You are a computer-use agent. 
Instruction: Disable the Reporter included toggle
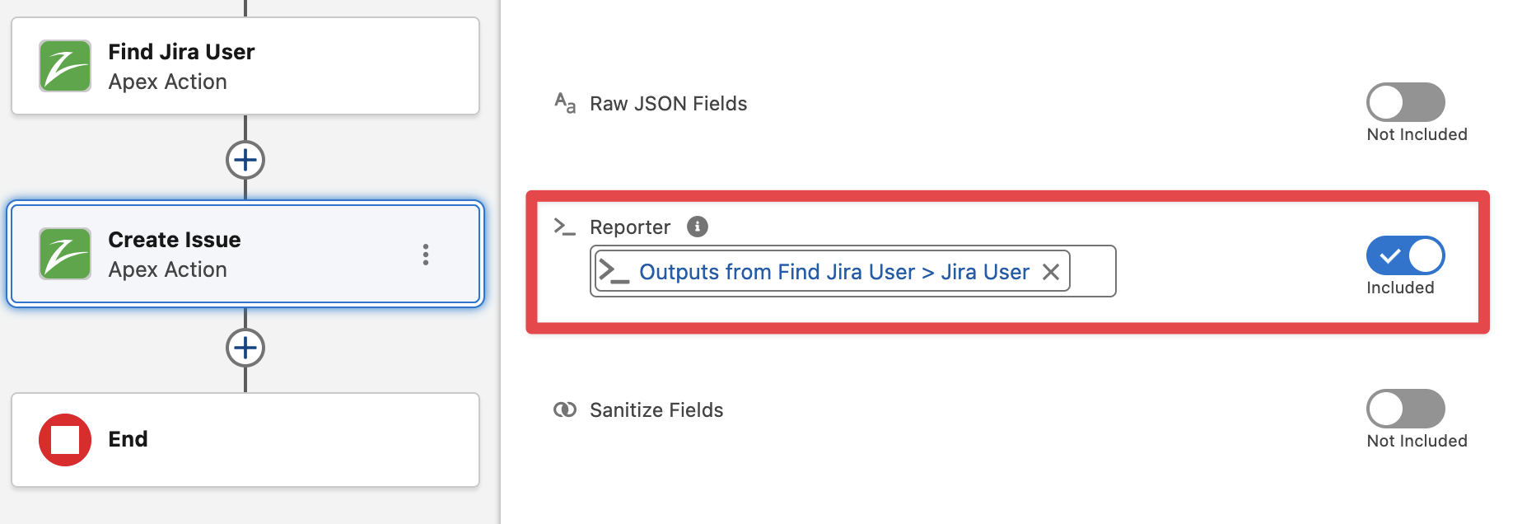point(1405,255)
